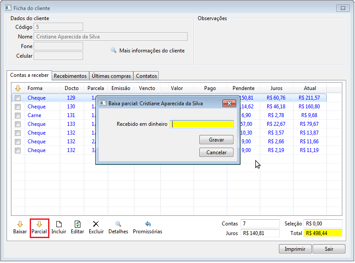355x263 pixels.
Task: Click the Parcela column header
Action: coord(96,88)
